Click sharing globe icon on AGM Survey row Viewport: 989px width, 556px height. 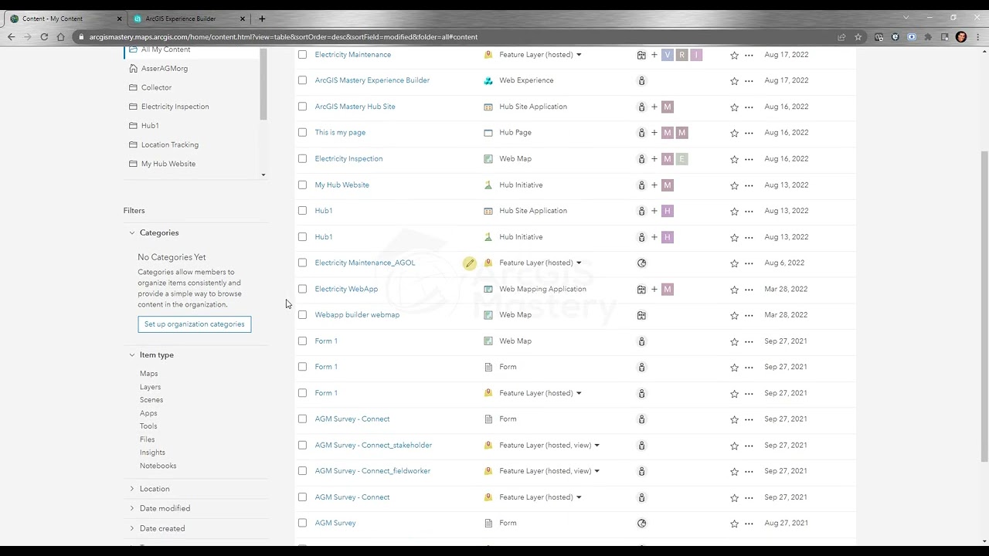[x=641, y=524]
